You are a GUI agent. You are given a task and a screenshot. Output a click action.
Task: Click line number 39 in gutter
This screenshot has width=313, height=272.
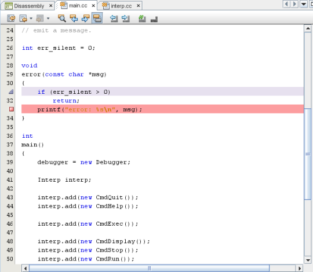pyautogui.click(x=10, y=162)
